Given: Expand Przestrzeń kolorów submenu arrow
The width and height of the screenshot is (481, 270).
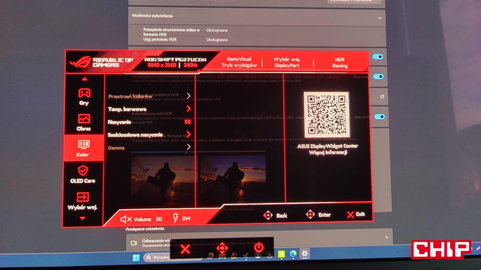Looking at the screenshot, I should point(188,96).
